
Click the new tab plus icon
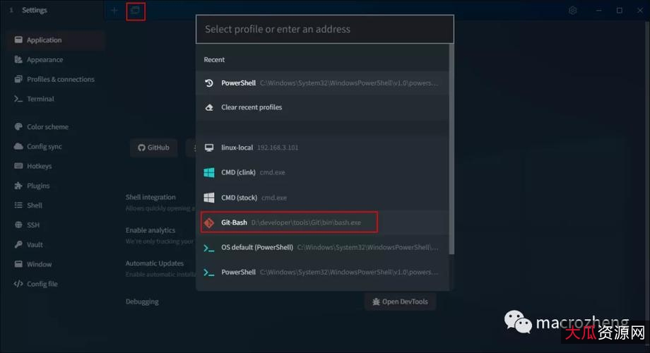[x=114, y=11]
